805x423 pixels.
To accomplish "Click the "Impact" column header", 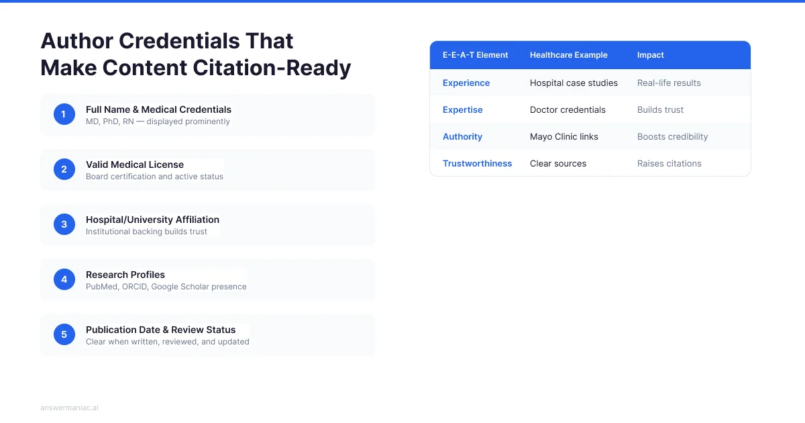I will [651, 55].
